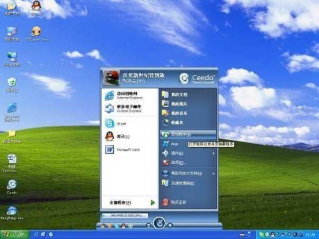319x239 pixels.
Task: Open the Ceedo desktop shortcut
Action: point(12,186)
